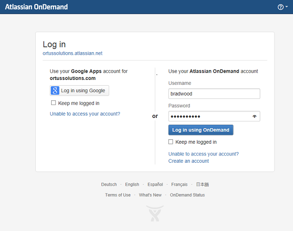This screenshot has width=293, height=231.
Task: Click into the Username field
Action: pyautogui.click(x=214, y=94)
